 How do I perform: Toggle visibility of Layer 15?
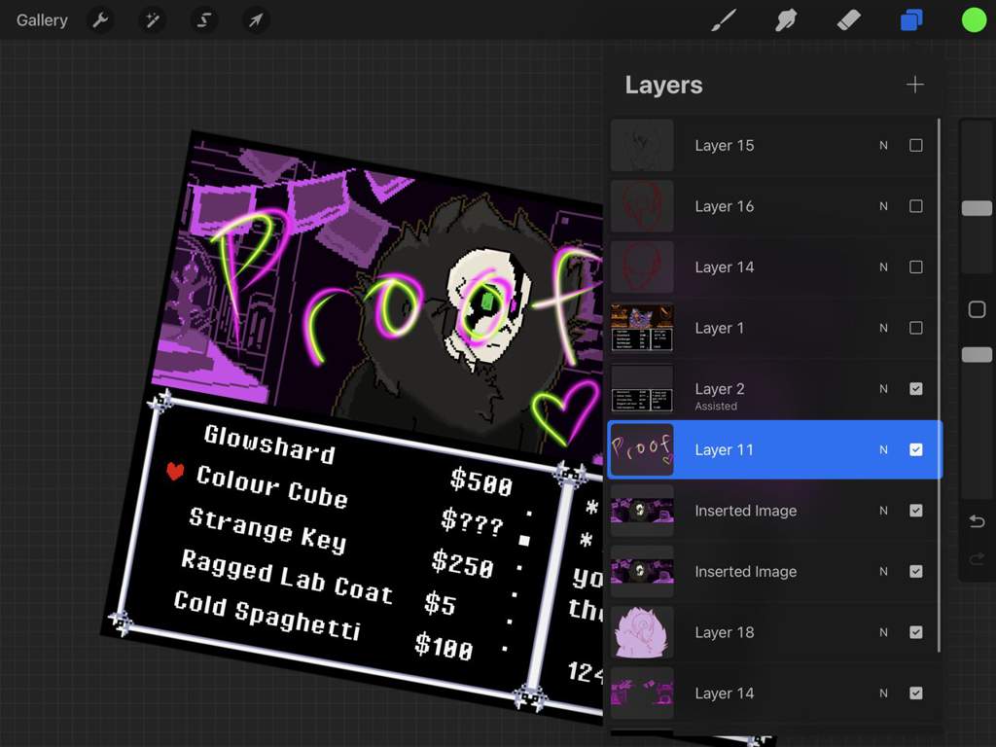coord(916,145)
